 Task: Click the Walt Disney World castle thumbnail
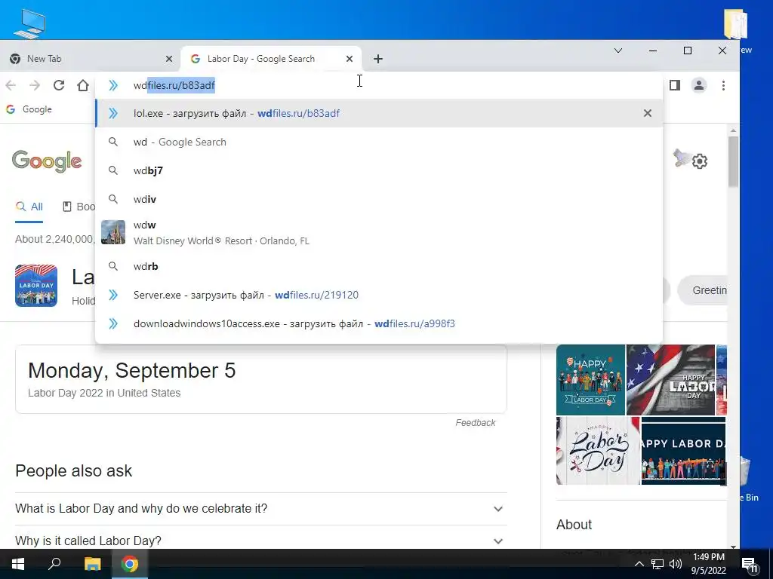pos(113,232)
